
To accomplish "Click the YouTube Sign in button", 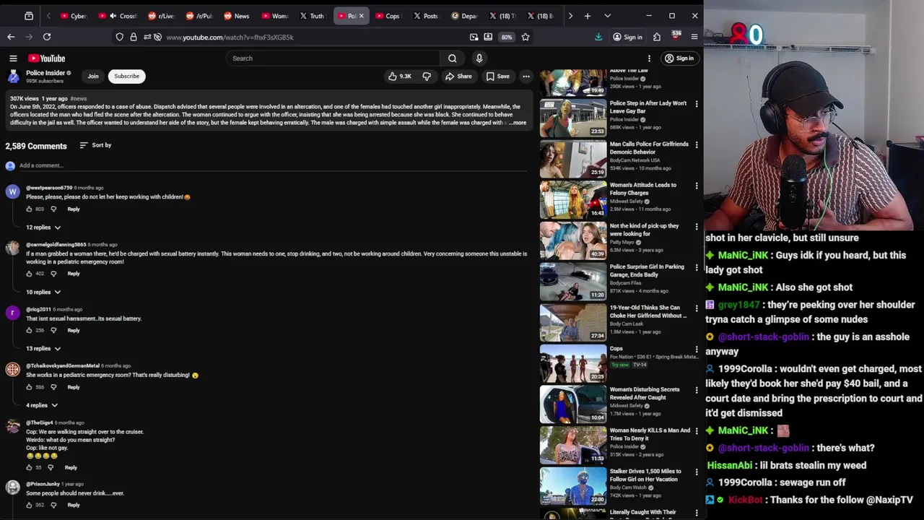I will tap(679, 58).
